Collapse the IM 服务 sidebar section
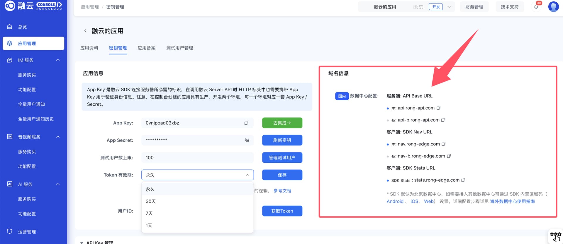The height and width of the screenshot is (244, 563). click(58, 60)
